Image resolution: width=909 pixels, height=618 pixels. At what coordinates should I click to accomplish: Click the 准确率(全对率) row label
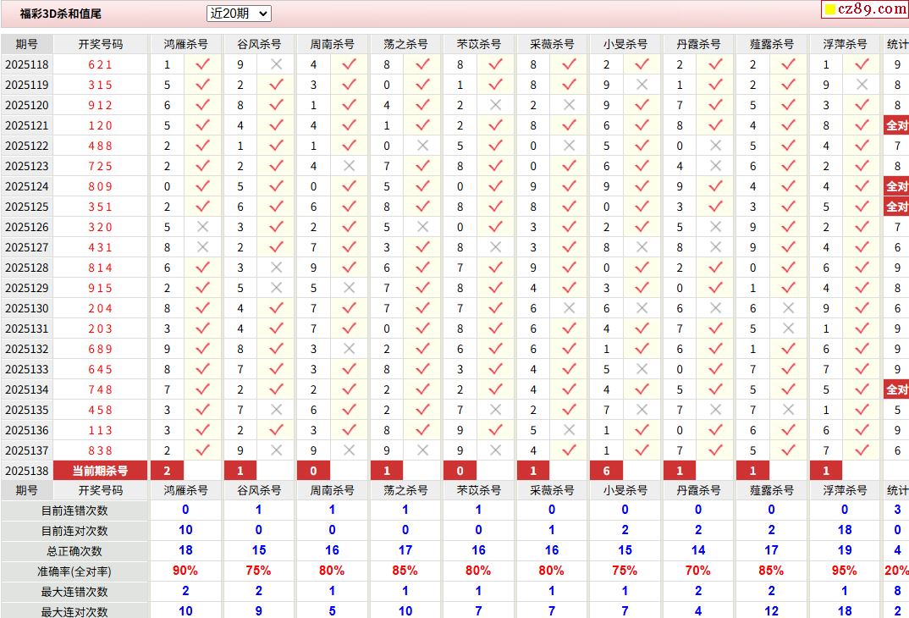[74, 571]
